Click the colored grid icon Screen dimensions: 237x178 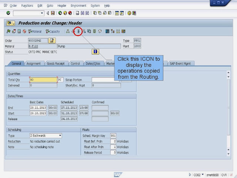point(123,31)
